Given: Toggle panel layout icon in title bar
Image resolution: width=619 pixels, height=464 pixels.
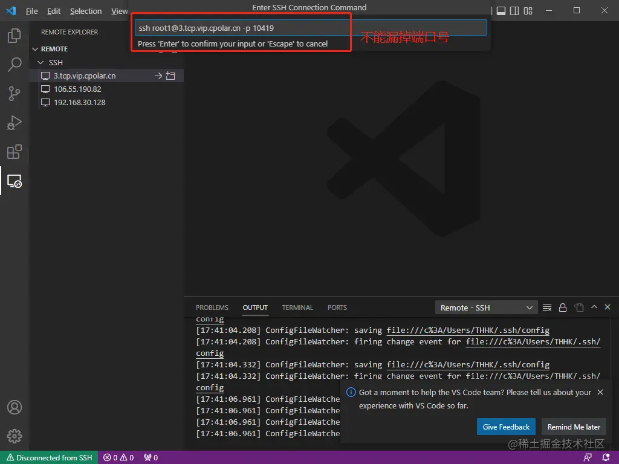Looking at the screenshot, I should pos(501,11).
